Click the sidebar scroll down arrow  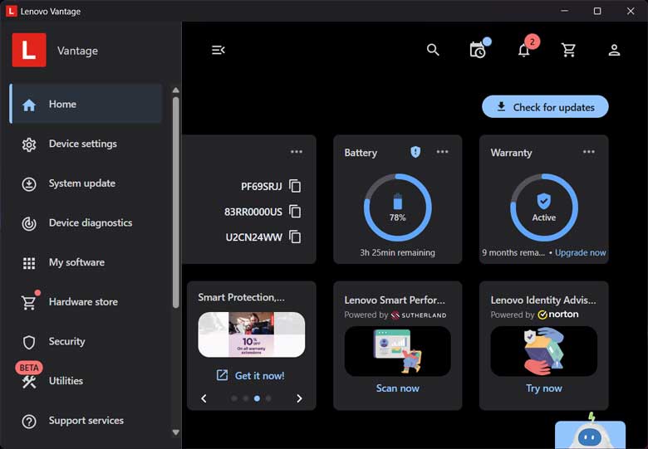coord(175,432)
